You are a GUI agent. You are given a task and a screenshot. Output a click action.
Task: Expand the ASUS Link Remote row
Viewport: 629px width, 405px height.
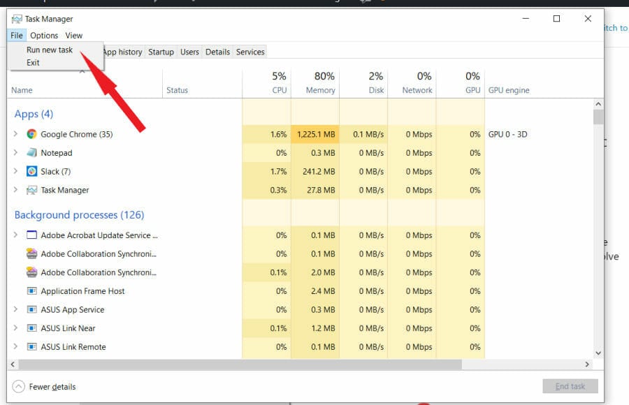[15, 346]
